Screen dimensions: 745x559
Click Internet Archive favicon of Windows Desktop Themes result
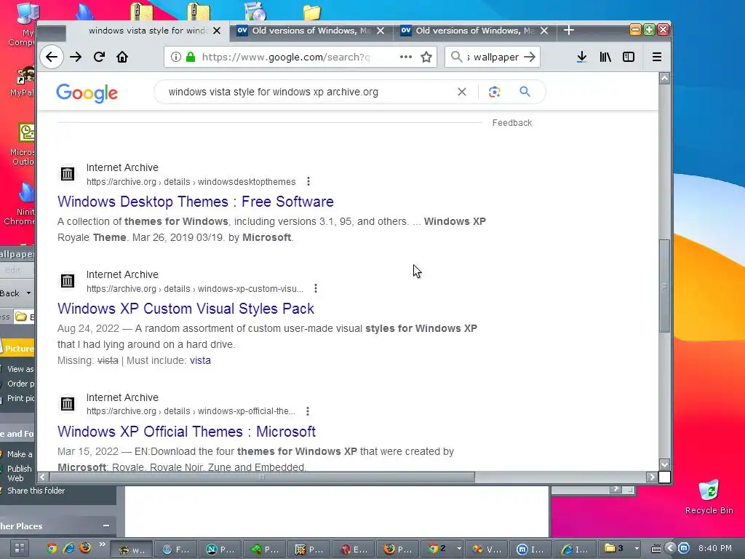[68, 174]
